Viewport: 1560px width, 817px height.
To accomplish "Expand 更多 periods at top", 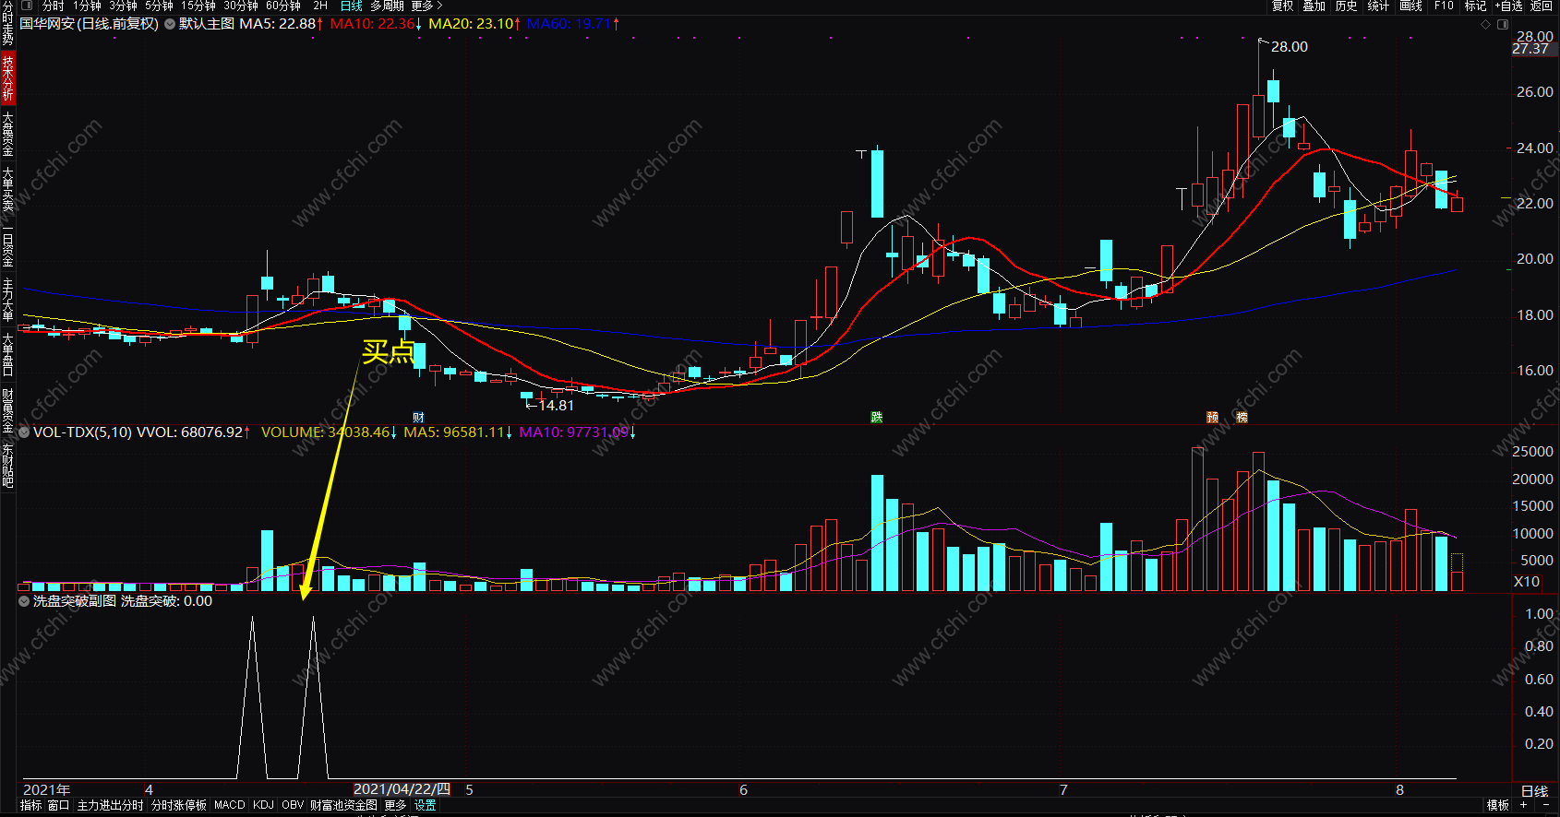I will click(x=426, y=6).
